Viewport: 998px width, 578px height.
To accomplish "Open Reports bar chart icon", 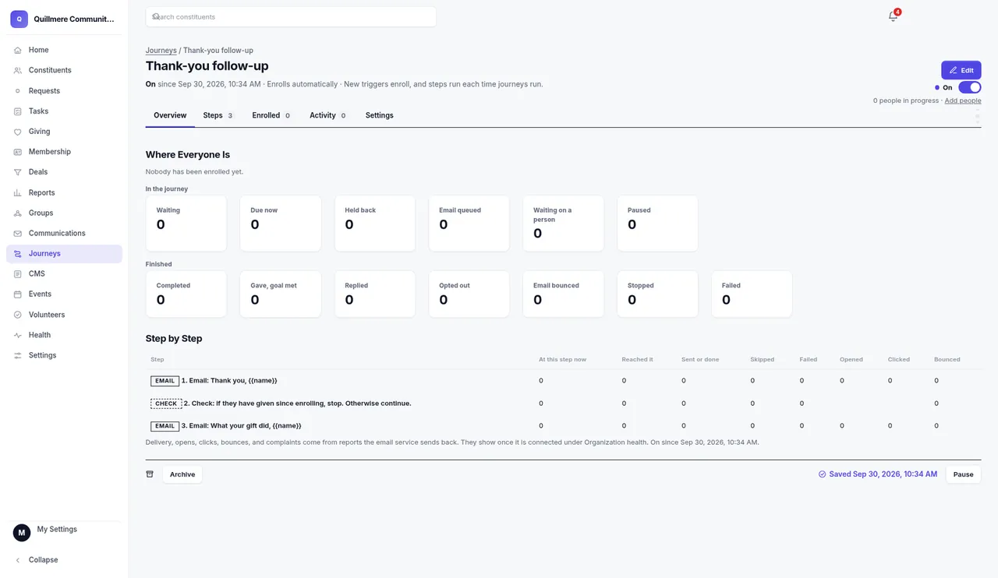I will point(18,192).
